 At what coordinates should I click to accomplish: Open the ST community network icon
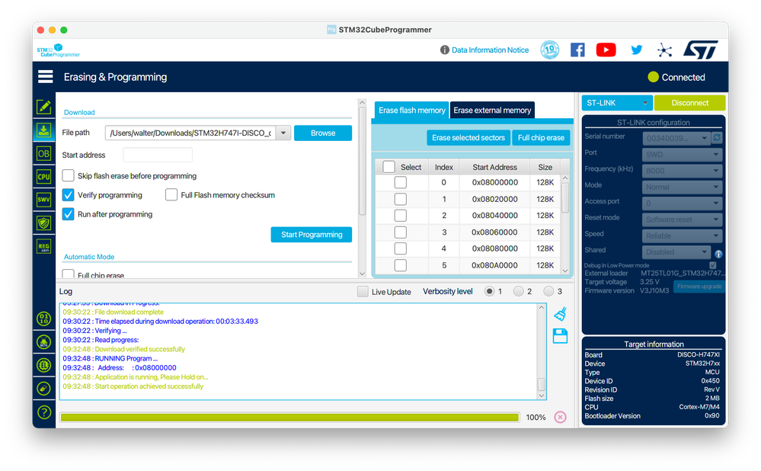664,50
